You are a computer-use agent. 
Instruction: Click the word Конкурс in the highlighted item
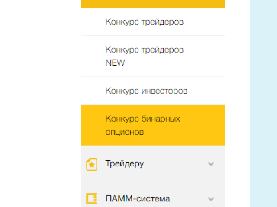[122, 119]
